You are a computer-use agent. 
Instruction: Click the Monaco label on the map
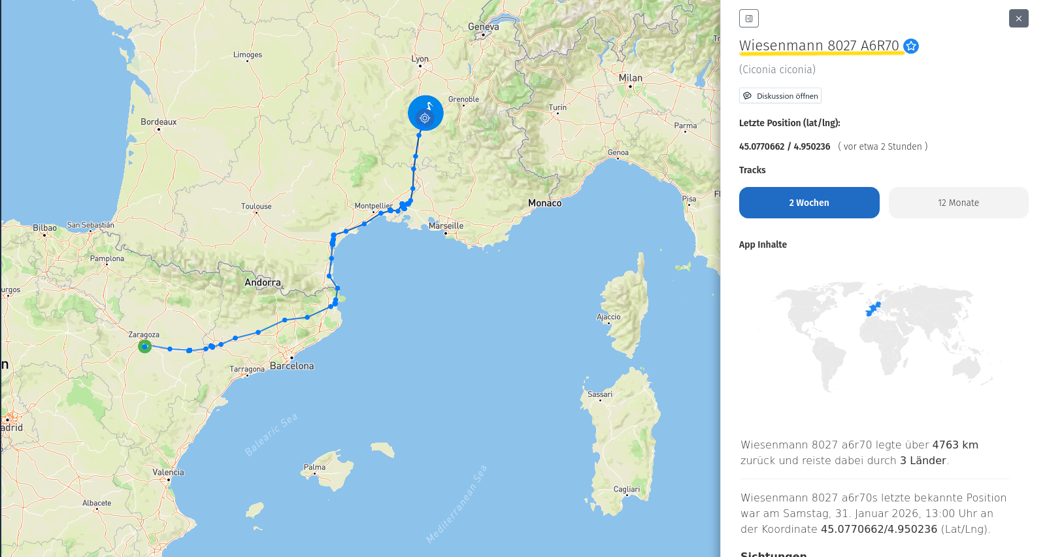(x=544, y=203)
